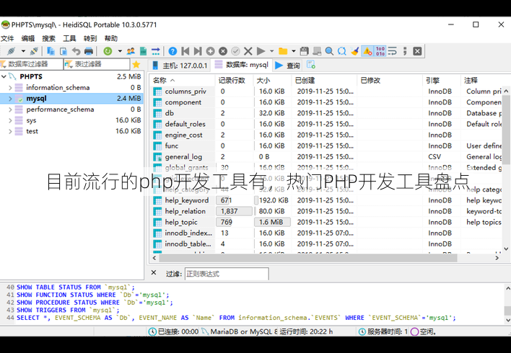Click the Replace text icon

pos(342,51)
